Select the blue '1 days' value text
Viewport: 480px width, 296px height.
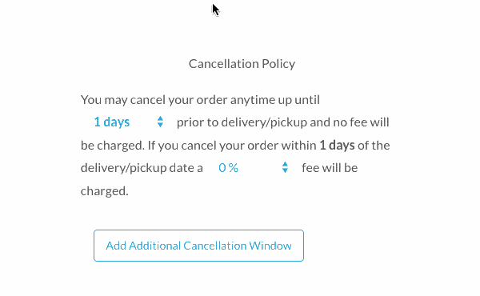click(112, 122)
